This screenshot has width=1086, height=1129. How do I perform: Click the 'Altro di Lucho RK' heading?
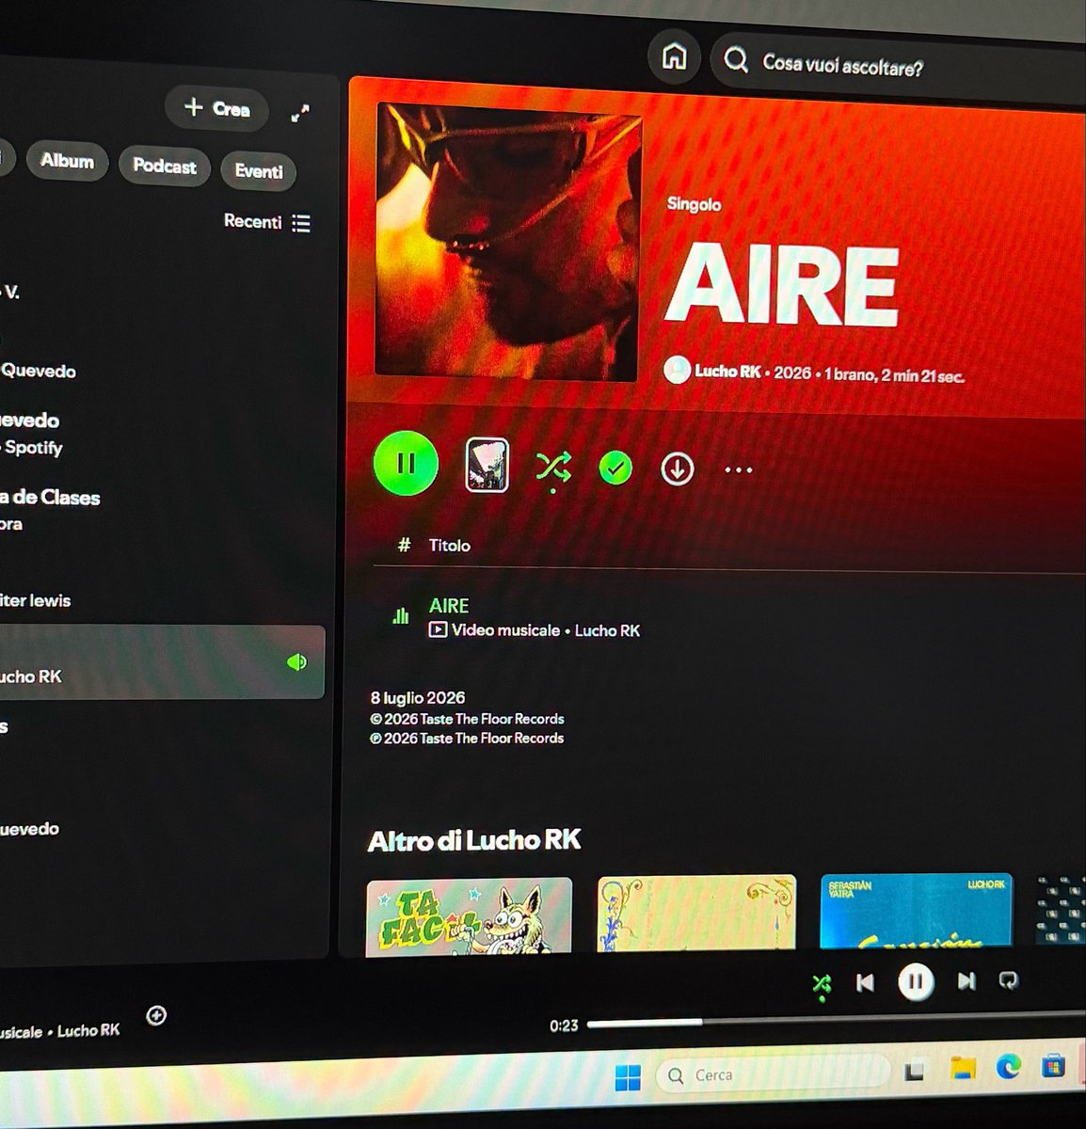pyautogui.click(x=474, y=840)
